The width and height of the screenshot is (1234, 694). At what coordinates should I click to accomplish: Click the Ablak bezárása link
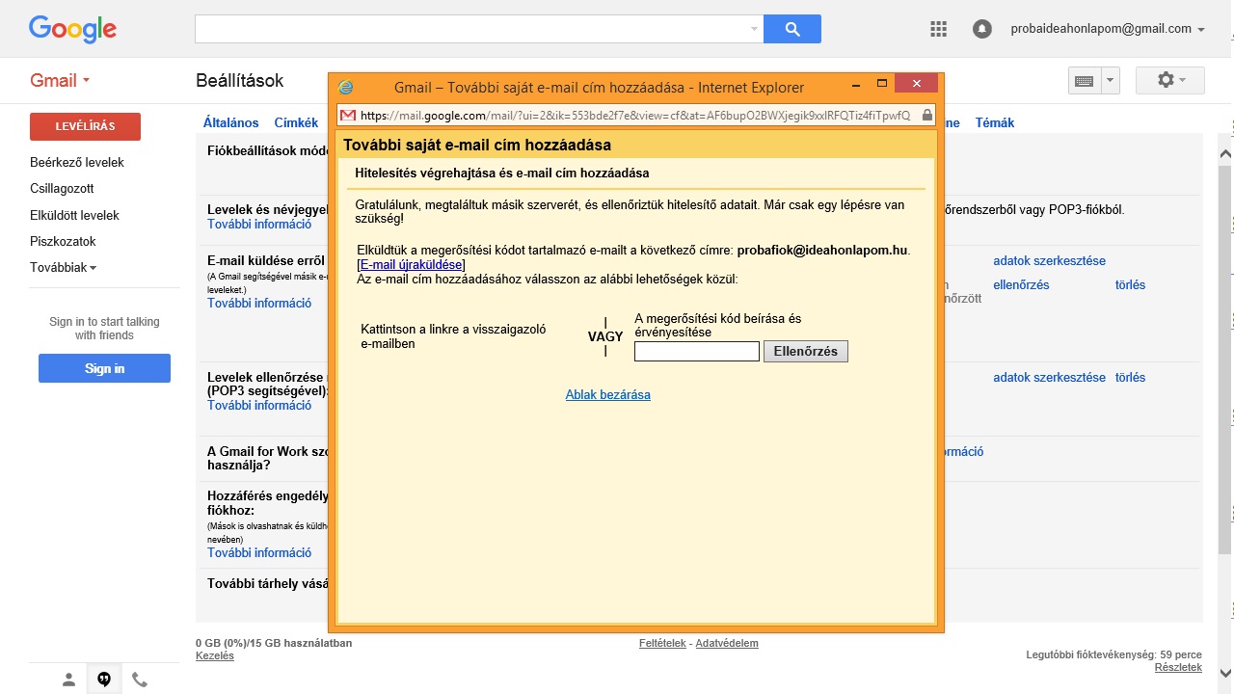(x=608, y=394)
